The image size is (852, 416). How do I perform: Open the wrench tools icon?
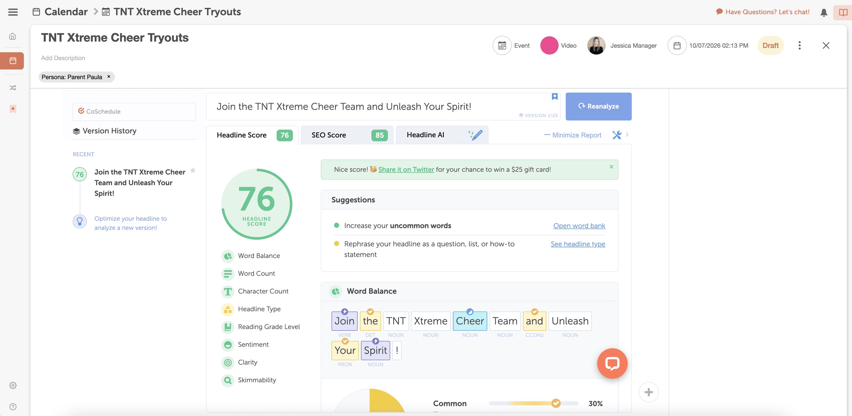pyautogui.click(x=617, y=135)
